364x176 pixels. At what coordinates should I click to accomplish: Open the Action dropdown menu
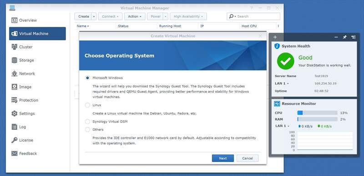click(x=135, y=17)
